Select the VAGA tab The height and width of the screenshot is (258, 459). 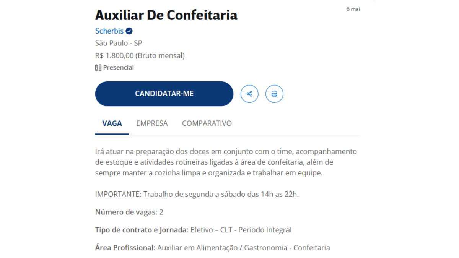point(112,123)
